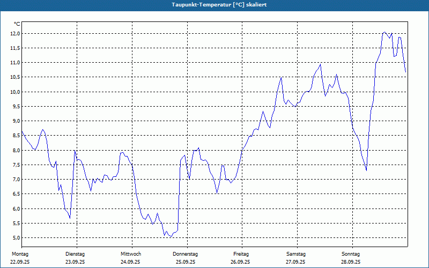Image resolution: width=429 pixels, height=268 pixels.
Task: Click the 9,5 y-axis value
Action: click(16, 106)
